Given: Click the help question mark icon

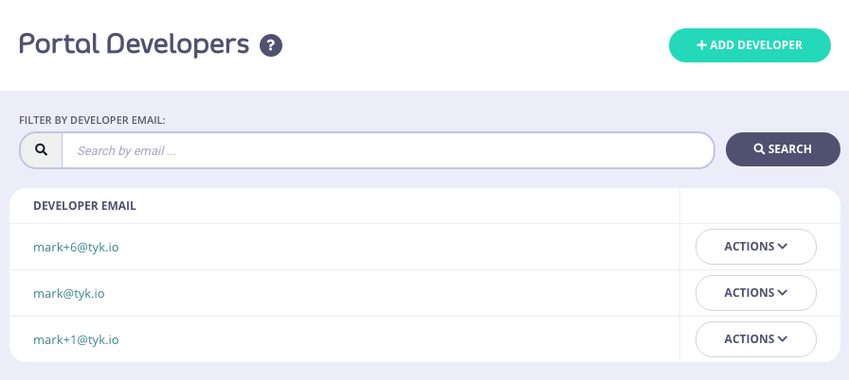Looking at the screenshot, I should (x=272, y=44).
